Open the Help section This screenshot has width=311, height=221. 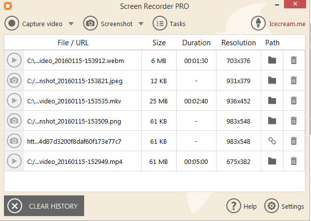tap(242, 206)
